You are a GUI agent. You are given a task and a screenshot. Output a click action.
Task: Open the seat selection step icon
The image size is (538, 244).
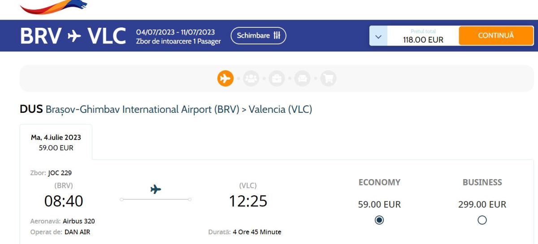303,78
